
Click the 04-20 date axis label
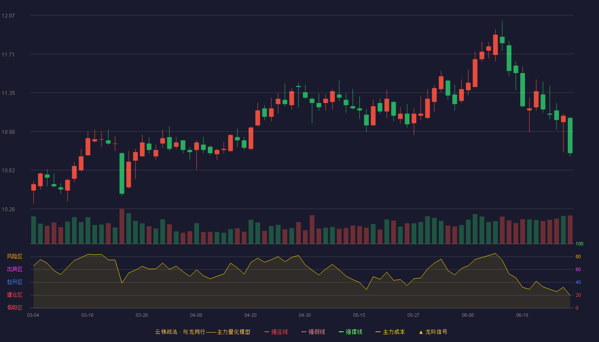(250, 315)
